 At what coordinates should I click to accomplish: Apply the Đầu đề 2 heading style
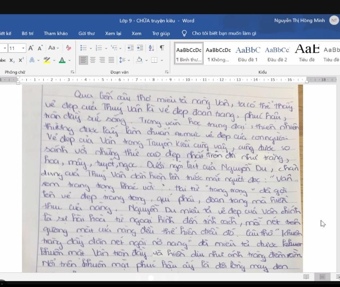[277, 54]
